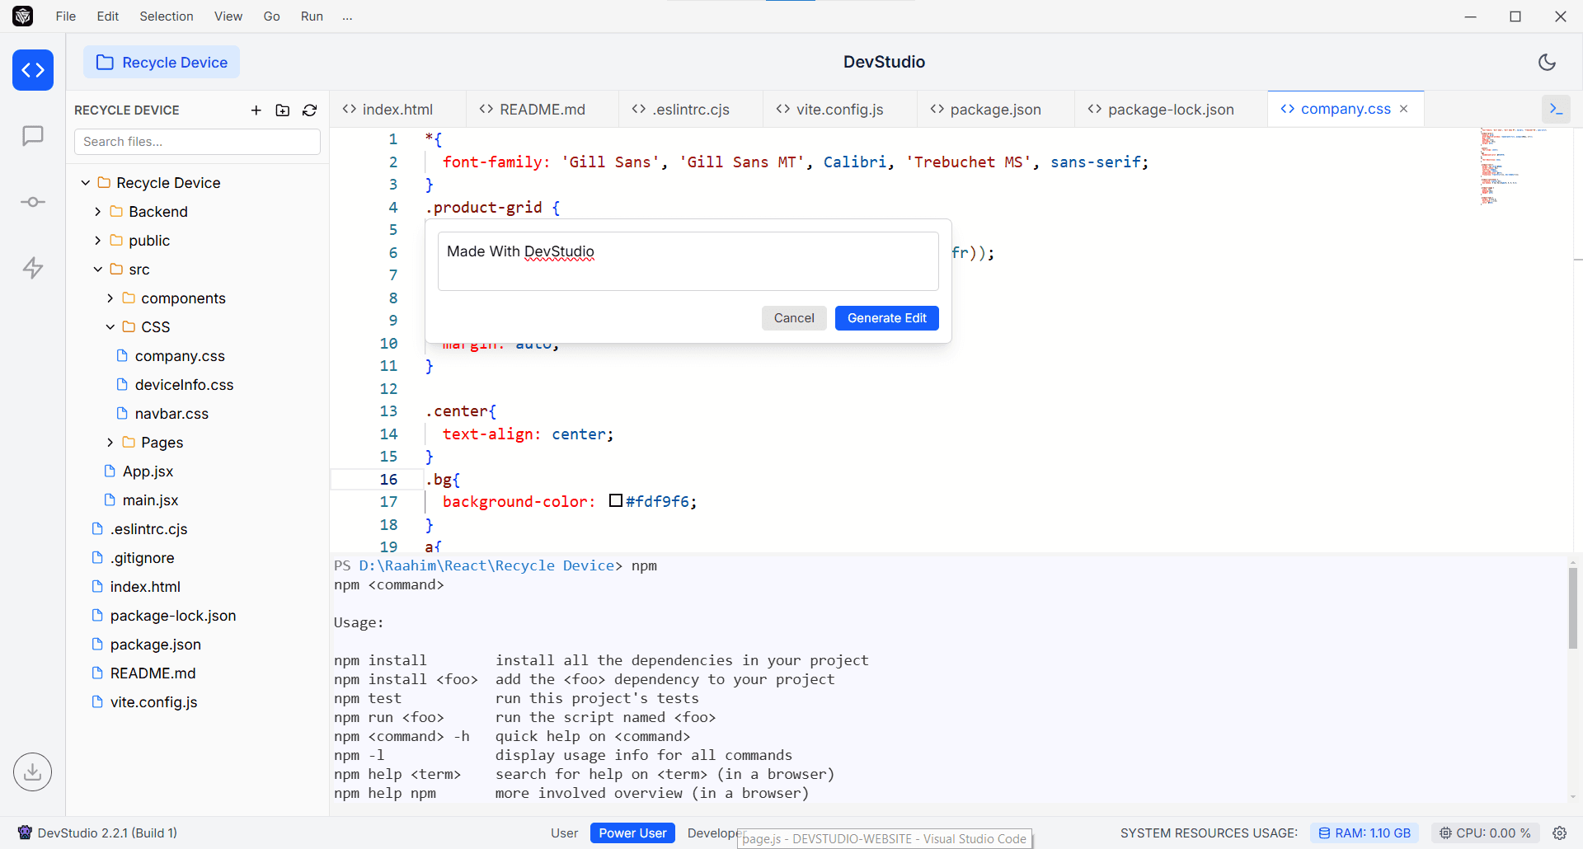Open the Selection menu

[167, 16]
